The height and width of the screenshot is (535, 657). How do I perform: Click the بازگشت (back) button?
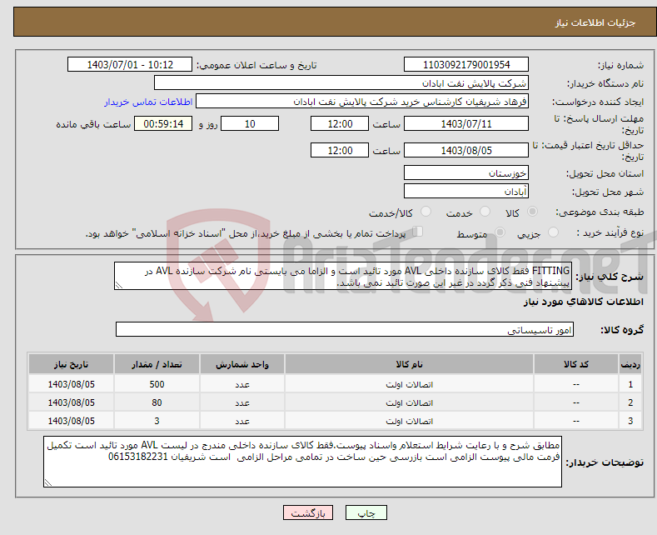coord(308,512)
